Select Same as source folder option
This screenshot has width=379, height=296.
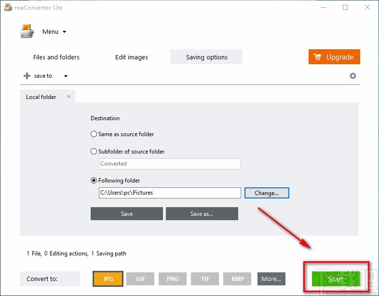point(122,134)
